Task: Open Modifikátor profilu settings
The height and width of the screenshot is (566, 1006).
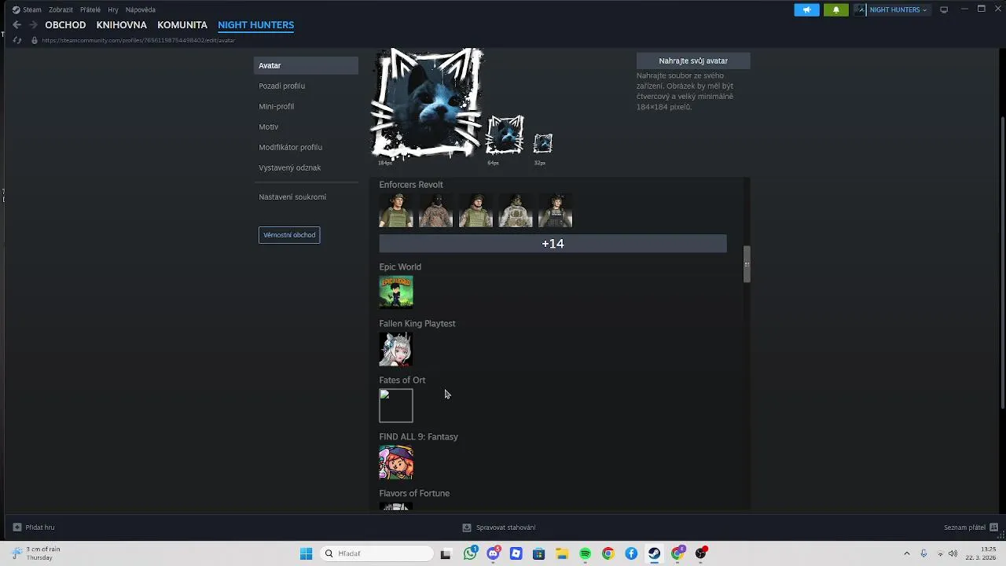Action: (291, 147)
